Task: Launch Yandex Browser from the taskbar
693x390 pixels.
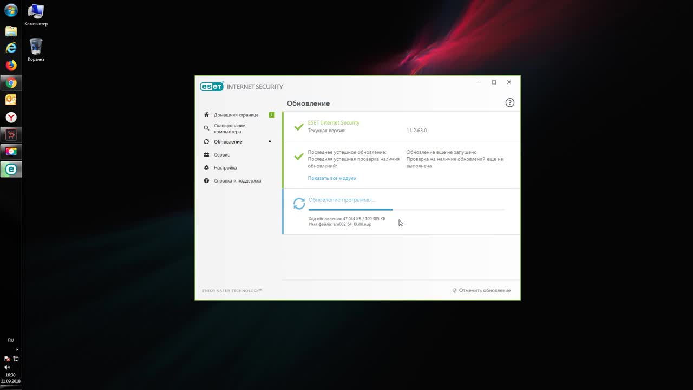Action: pos(11,117)
